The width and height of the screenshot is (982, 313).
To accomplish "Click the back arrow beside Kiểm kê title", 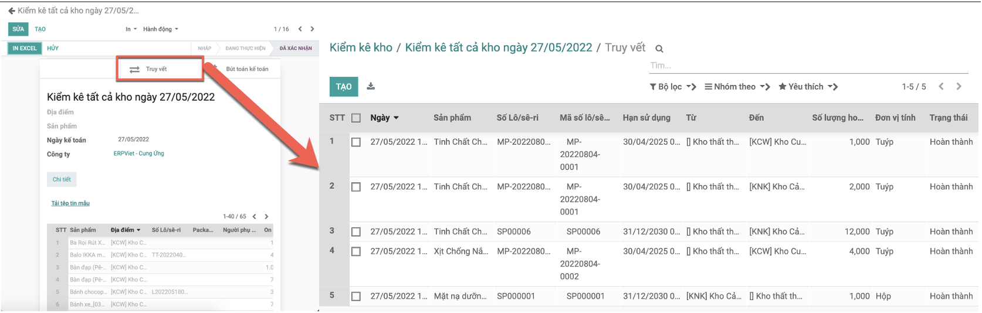I will [11, 11].
